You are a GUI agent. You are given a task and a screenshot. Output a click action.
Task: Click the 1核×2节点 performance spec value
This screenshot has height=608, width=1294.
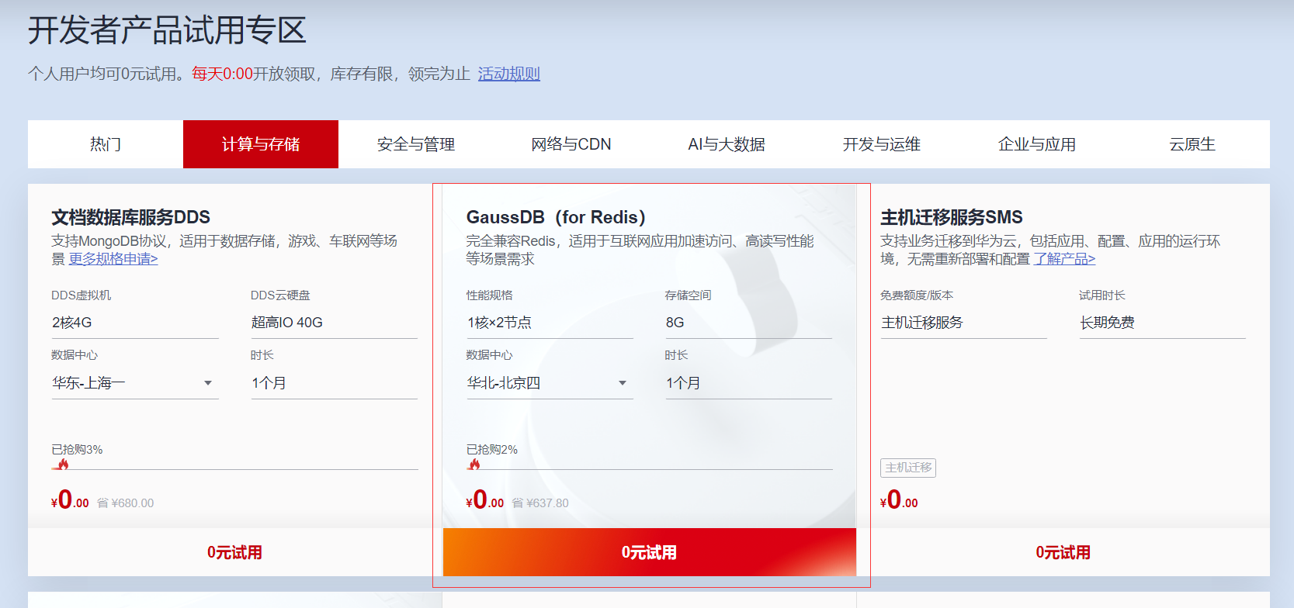pos(499,323)
